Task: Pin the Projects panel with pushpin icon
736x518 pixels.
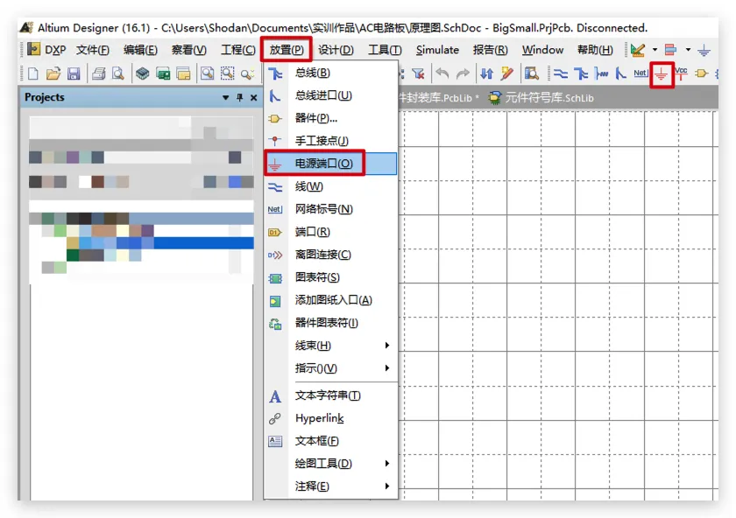Action: (240, 97)
